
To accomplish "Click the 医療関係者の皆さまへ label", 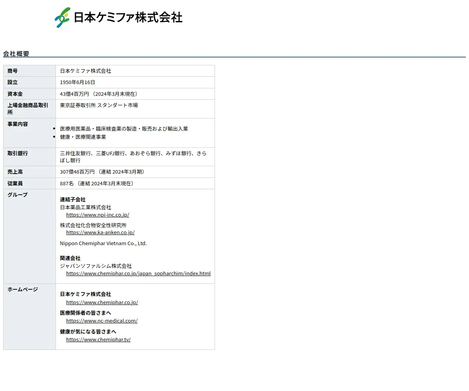I will tap(86, 313).
